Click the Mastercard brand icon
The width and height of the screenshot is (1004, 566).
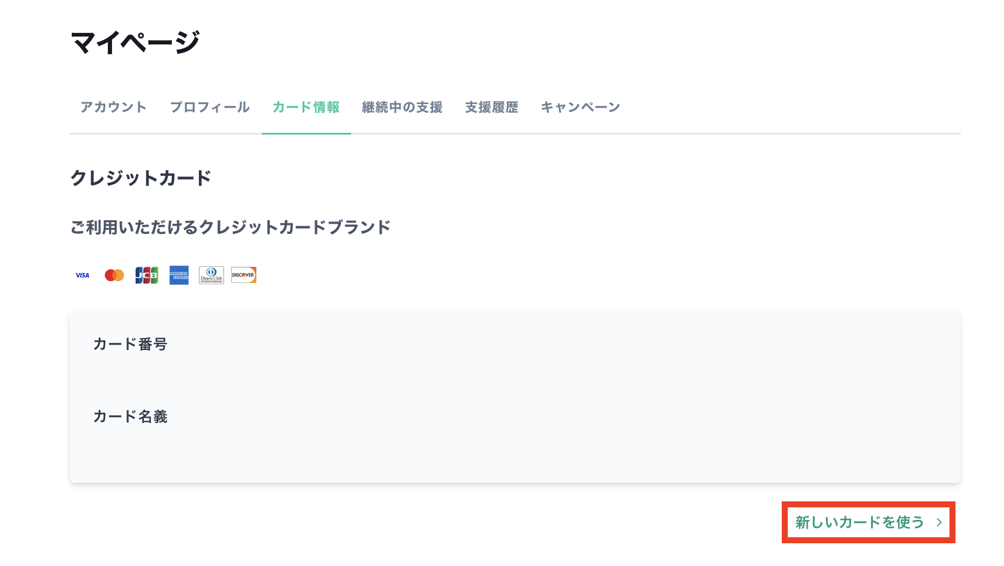(114, 275)
